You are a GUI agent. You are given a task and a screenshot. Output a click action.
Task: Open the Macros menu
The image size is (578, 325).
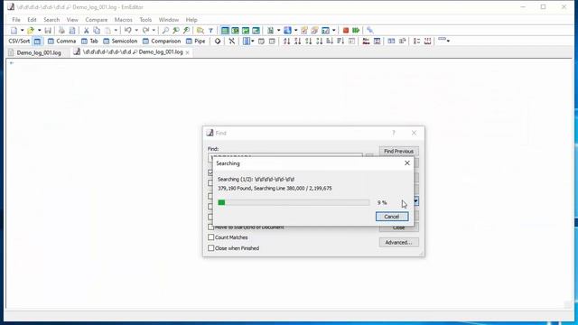click(124, 20)
